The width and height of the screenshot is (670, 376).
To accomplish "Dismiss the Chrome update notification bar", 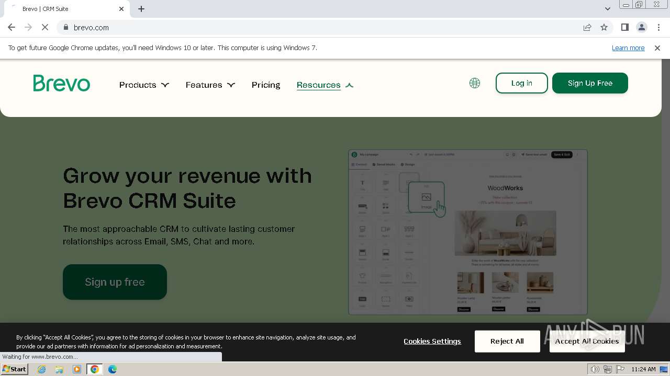I will tap(657, 48).
